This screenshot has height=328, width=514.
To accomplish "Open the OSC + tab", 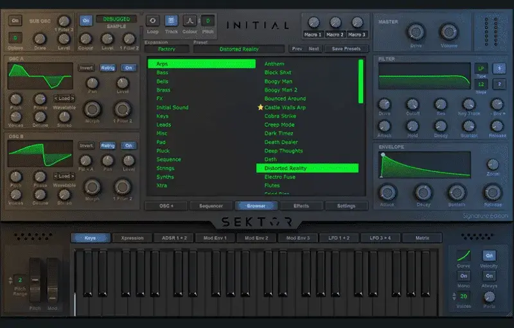I will coord(166,206).
